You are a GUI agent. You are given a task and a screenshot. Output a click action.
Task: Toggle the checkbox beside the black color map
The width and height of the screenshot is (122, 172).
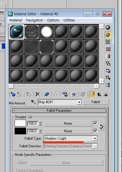[95, 131]
